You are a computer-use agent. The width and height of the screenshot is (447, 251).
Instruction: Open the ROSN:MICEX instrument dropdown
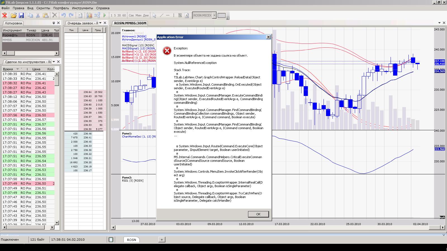click(x=214, y=16)
